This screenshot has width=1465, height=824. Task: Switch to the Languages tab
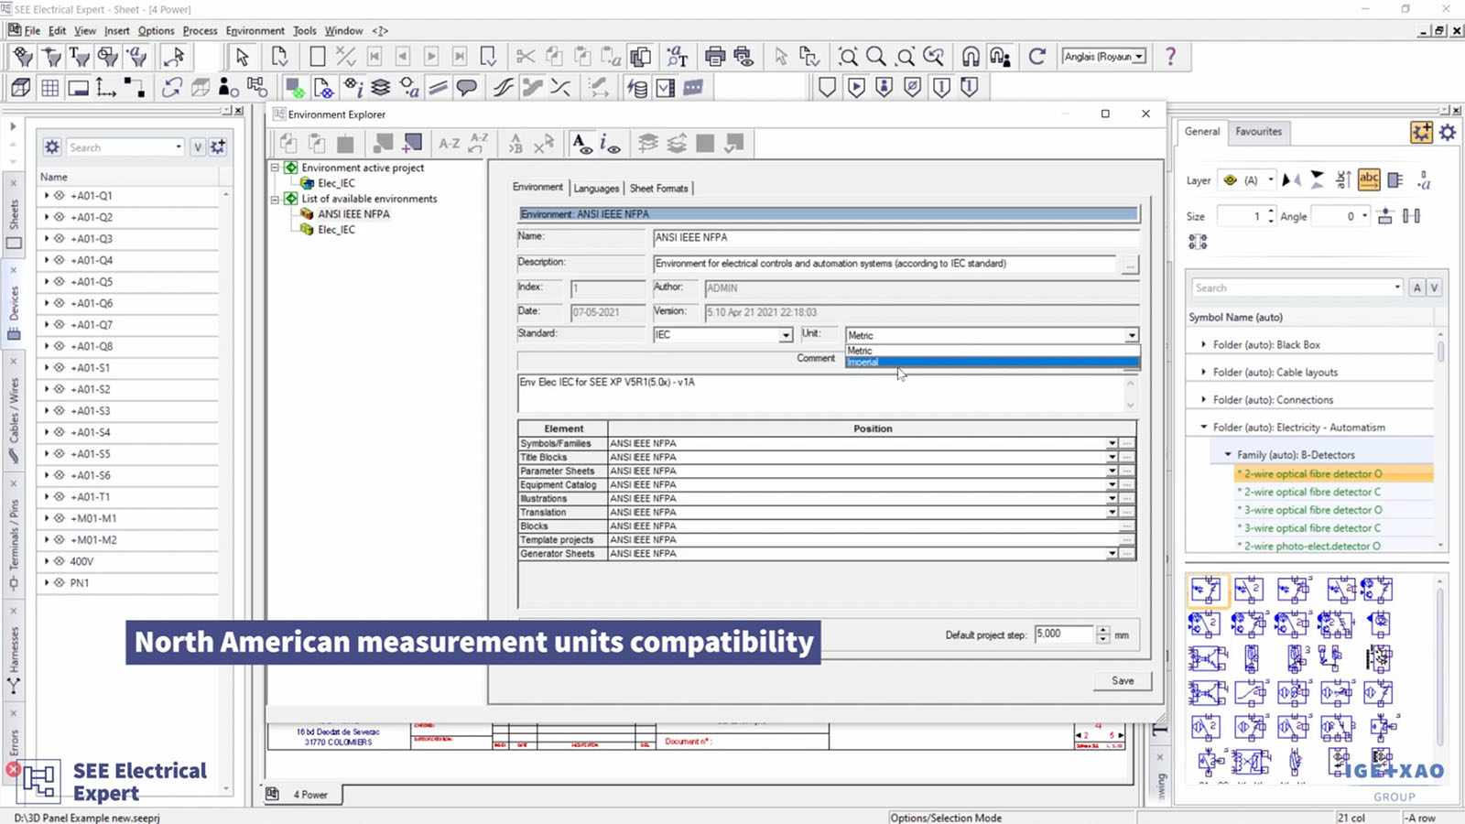click(596, 188)
